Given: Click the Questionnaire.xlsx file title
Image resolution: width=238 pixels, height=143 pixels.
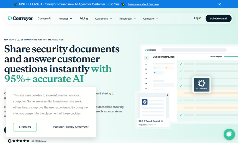Looking at the screenshot, I should pyautogui.click(x=163, y=57).
